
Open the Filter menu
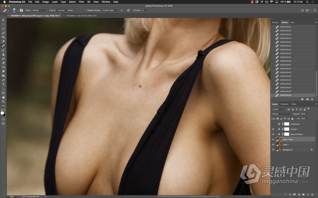coord(81,2)
